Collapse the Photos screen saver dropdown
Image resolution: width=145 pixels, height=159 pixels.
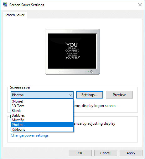42,95
